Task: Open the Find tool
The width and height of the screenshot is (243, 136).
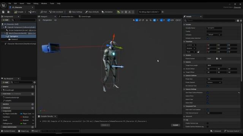Action: coord(43,12)
